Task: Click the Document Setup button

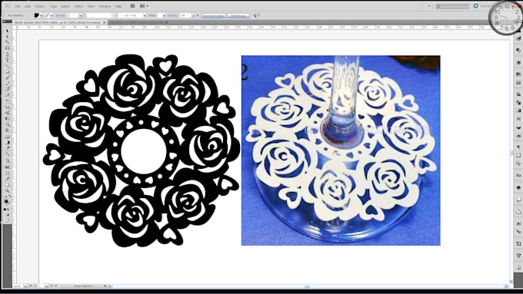Action: click(x=214, y=15)
